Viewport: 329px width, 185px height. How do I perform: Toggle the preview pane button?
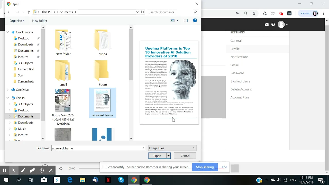coord(186,21)
